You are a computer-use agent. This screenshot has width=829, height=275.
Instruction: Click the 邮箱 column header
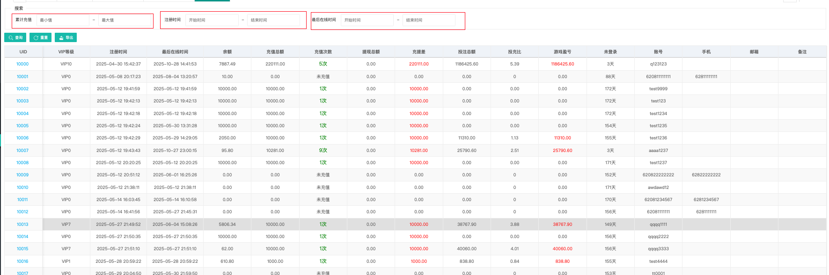point(754,52)
